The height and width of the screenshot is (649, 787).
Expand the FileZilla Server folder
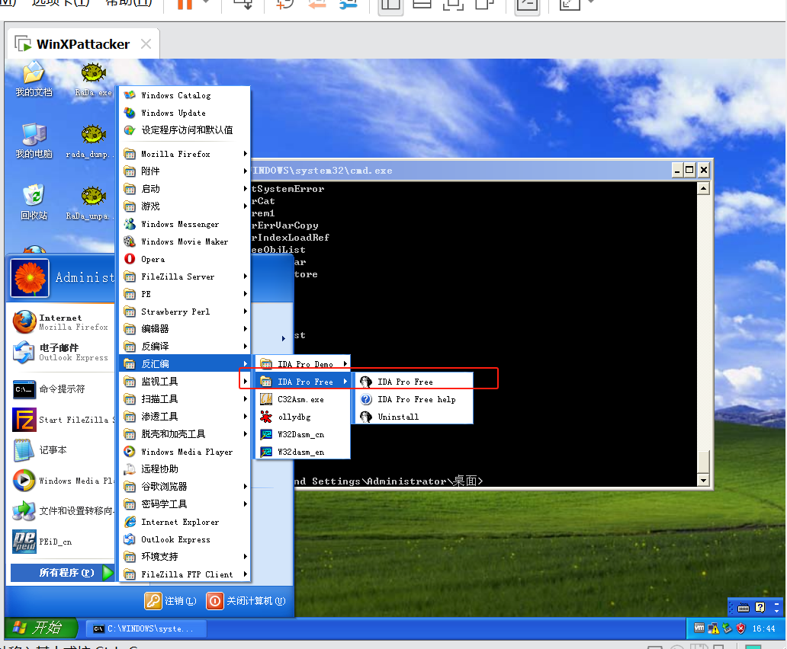pos(185,277)
